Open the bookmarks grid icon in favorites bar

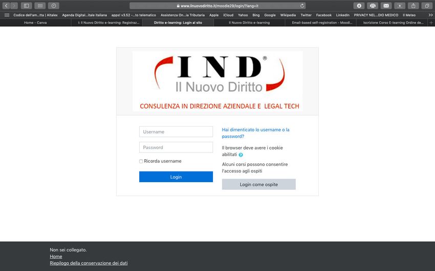pyautogui.click(x=7, y=15)
